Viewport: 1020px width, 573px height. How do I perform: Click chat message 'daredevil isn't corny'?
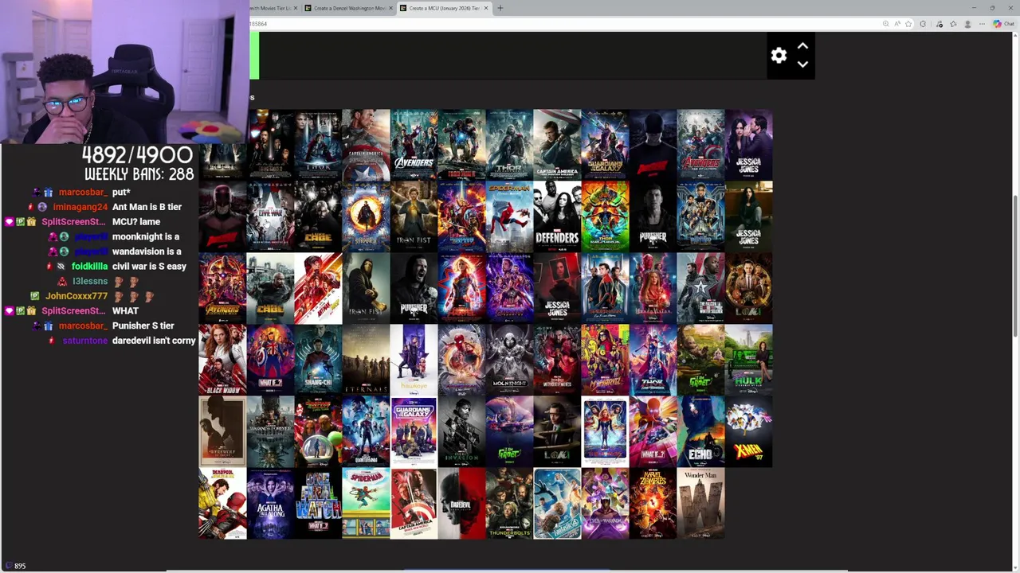154,341
